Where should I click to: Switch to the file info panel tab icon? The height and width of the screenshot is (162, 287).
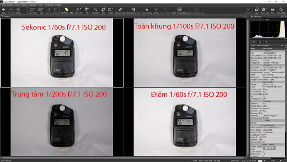tap(254, 42)
